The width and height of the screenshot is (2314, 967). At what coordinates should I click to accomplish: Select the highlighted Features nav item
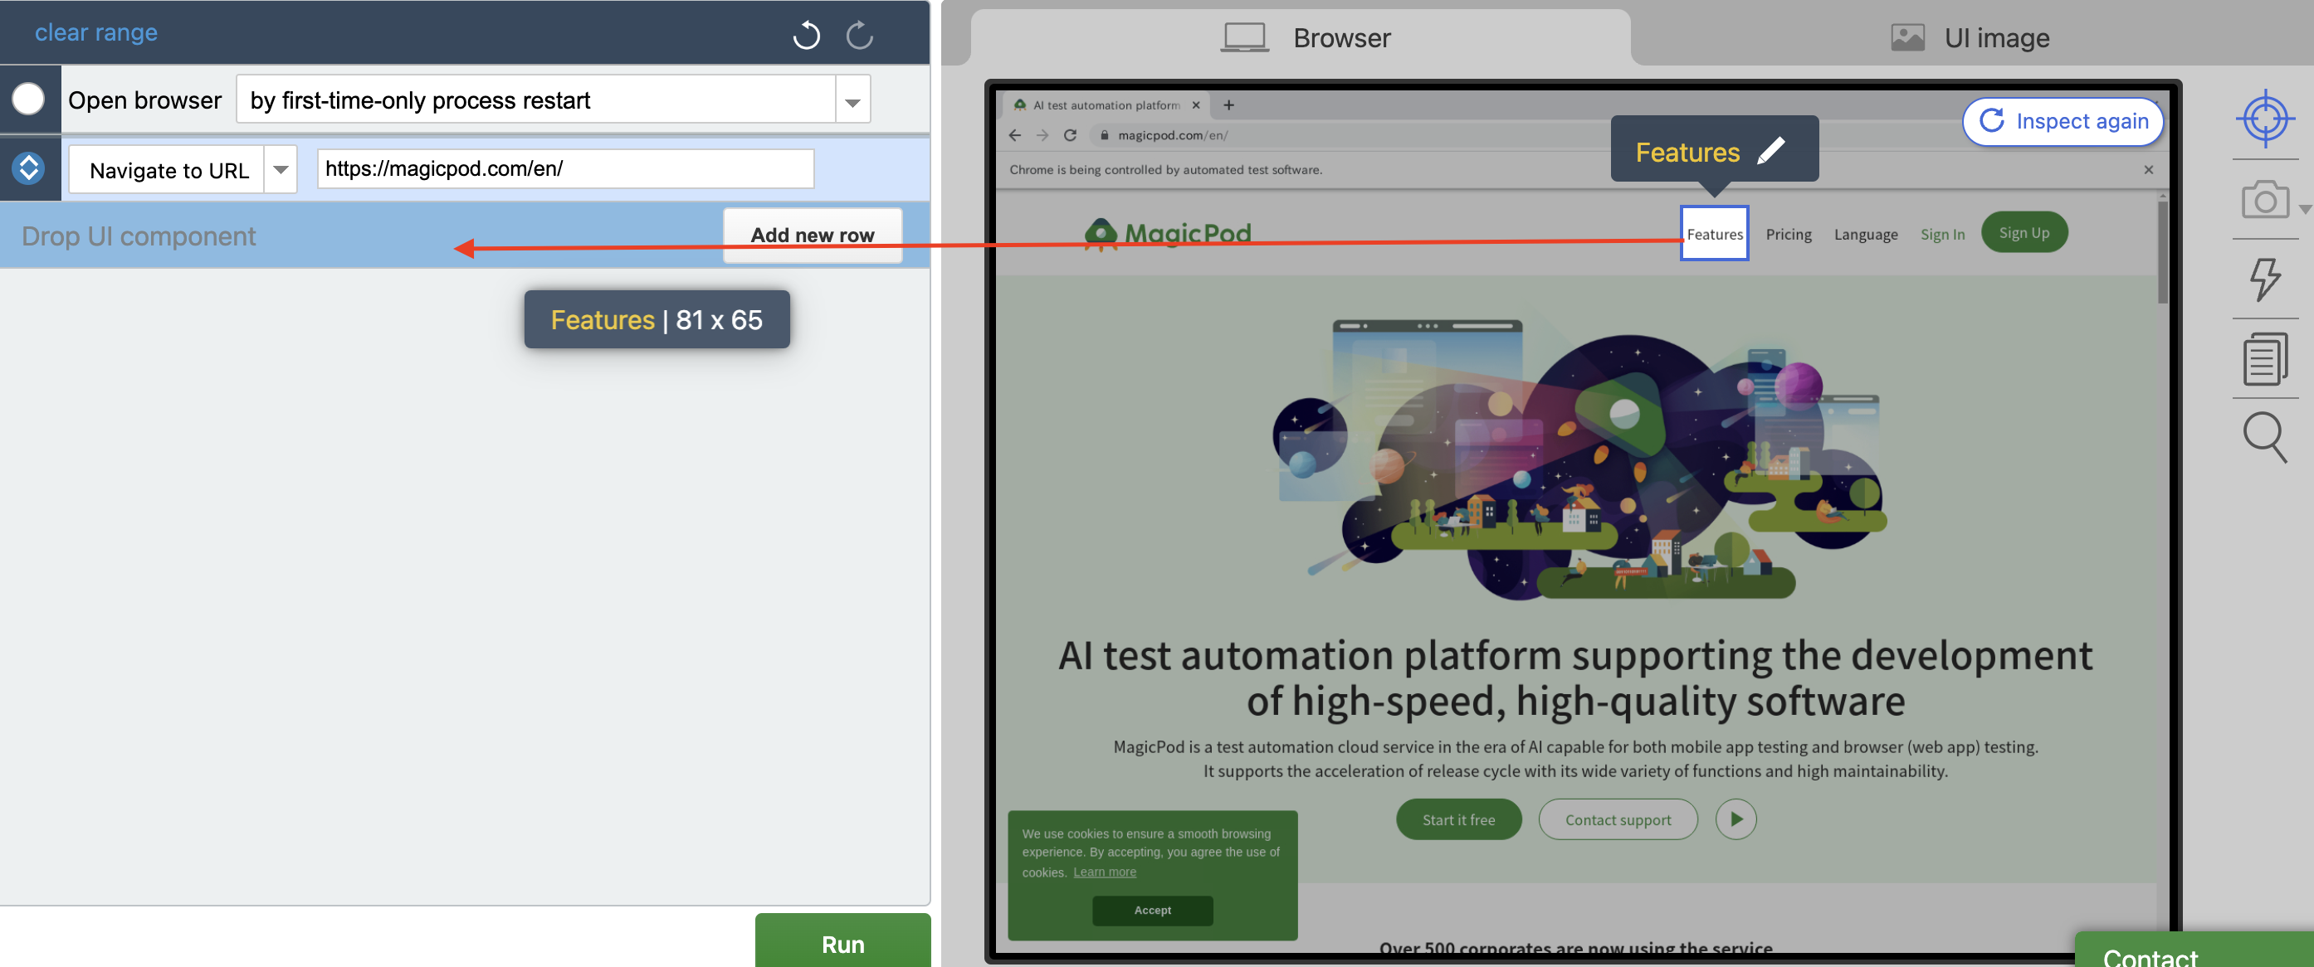(x=1714, y=233)
